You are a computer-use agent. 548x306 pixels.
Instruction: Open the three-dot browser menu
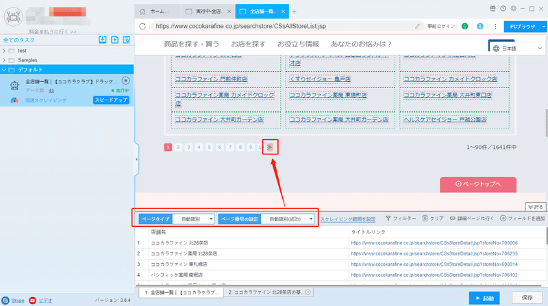click(495, 26)
